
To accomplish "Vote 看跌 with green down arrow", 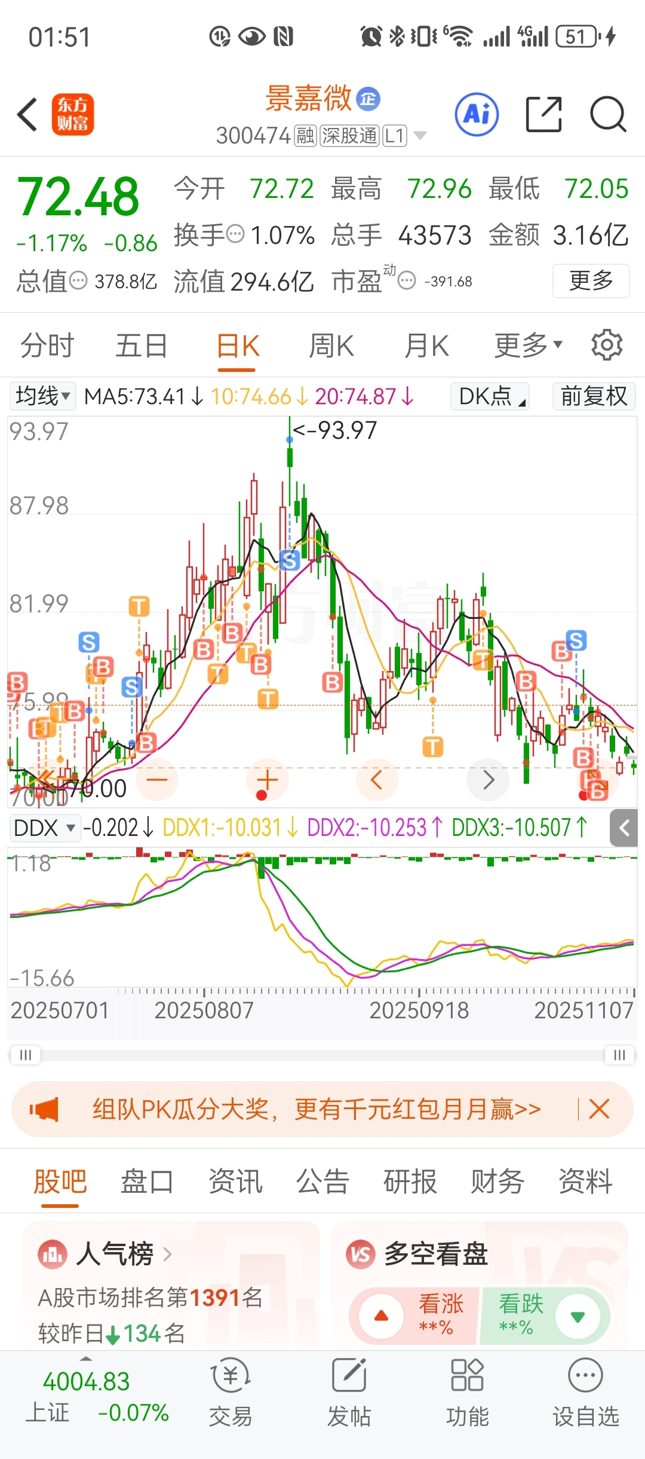I will click(578, 1316).
